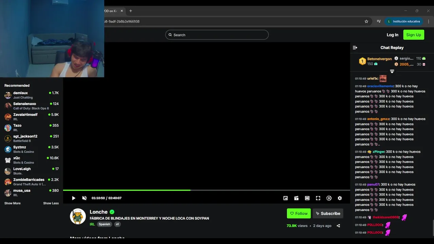434x244 pixels.
Task: Bookmark this page with star icon
Action: (x=366, y=21)
